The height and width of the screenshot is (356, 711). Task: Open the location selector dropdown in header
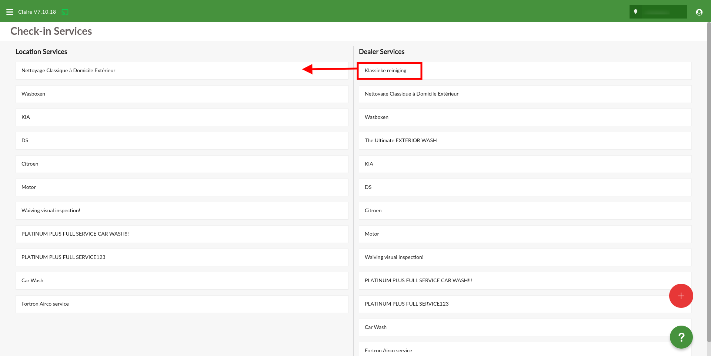(658, 12)
